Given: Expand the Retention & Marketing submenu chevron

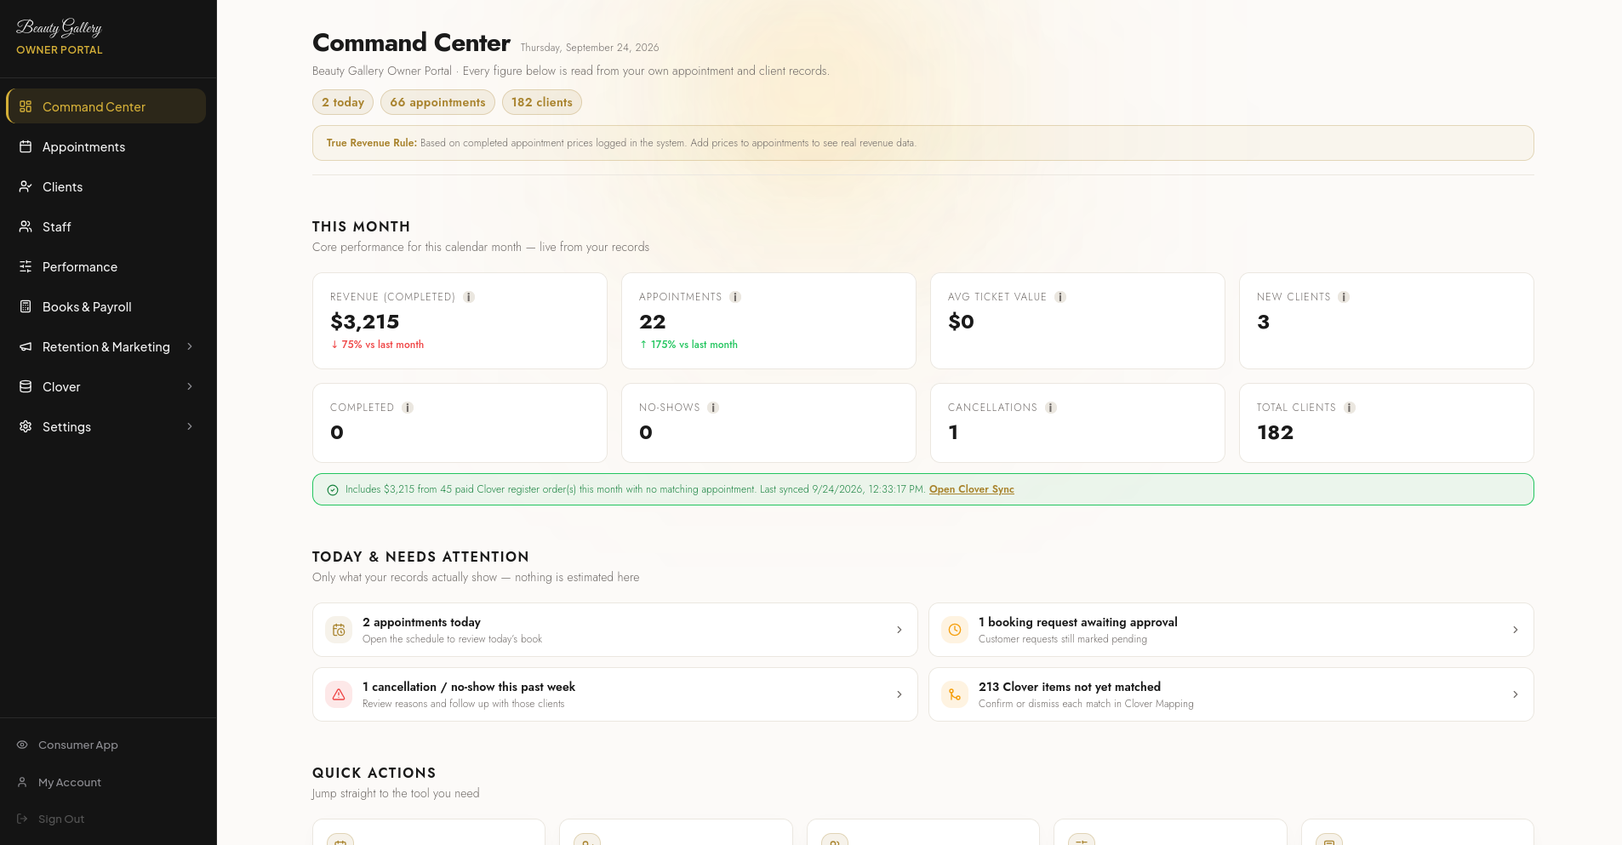Looking at the screenshot, I should point(190,346).
